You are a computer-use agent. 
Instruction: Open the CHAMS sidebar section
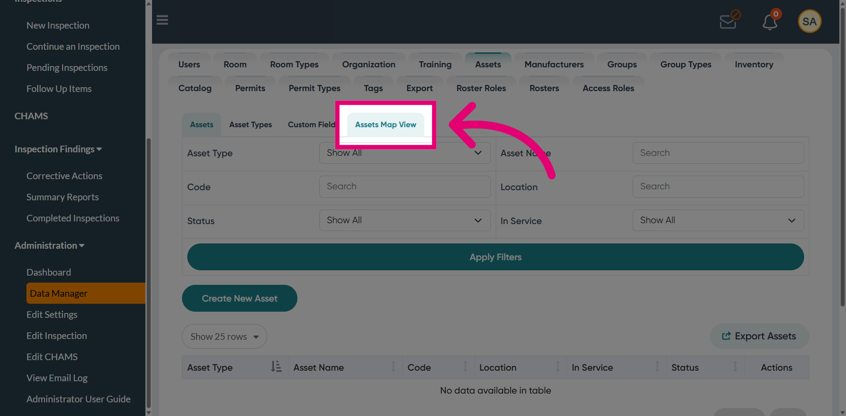[31, 116]
